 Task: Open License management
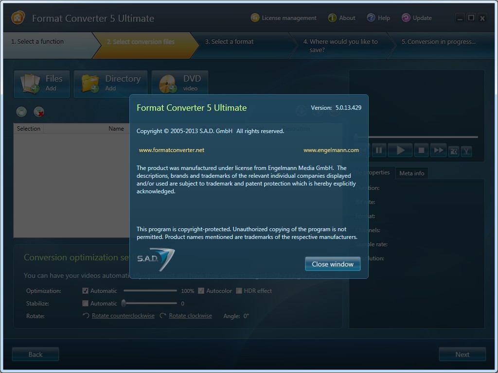click(x=284, y=18)
